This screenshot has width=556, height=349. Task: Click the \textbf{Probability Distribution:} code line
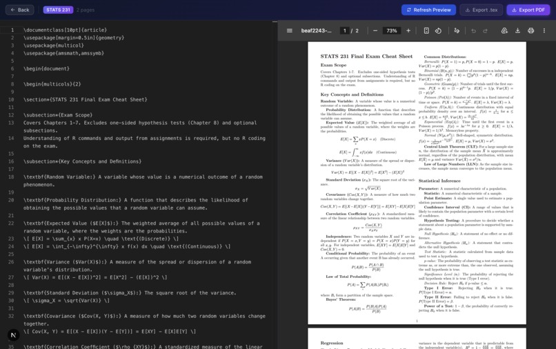pyautogui.click(x=136, y=204)
